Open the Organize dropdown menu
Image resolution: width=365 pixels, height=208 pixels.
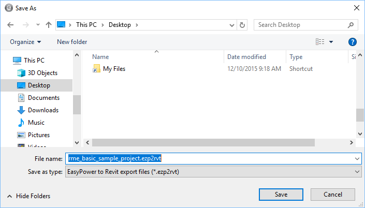pos(25,42)
